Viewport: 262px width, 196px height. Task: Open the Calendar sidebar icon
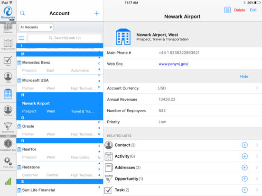click(8, 28)
